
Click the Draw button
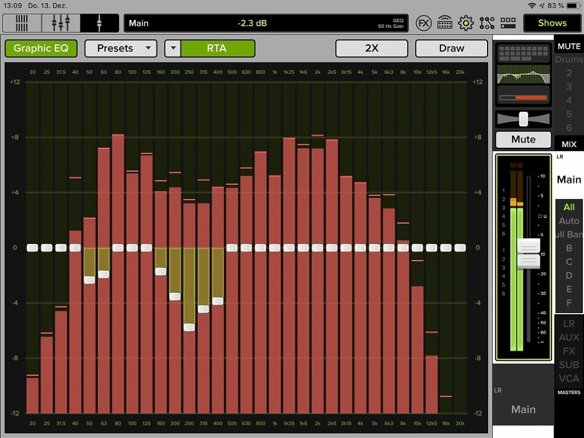[451, 48]
